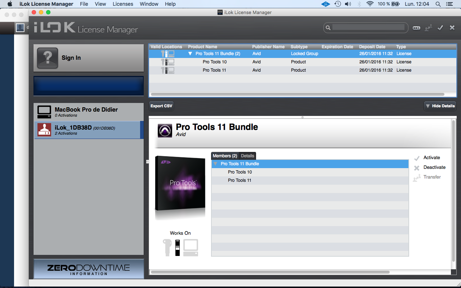461x288 pixels.
Task: Sort by Expiration Date column header
Action: coord(337,47)
